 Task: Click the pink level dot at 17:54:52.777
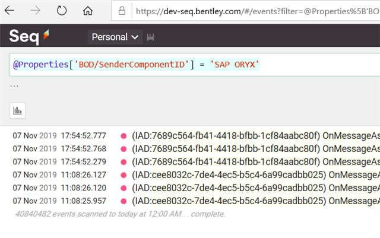click(123, 136)
